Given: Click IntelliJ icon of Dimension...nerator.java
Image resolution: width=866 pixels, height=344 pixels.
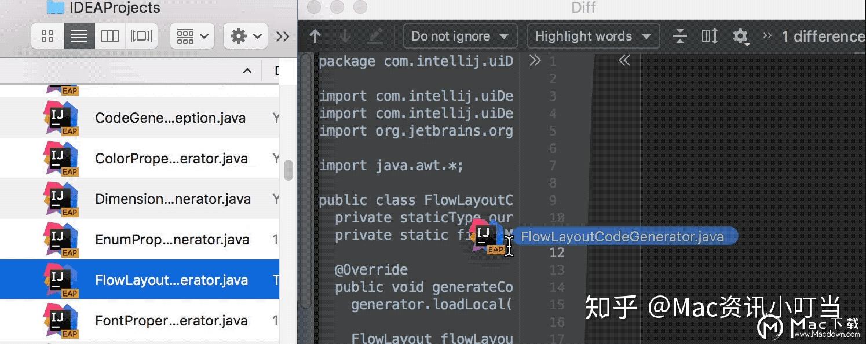Looking at the screenshot, I should coord(61,199).
